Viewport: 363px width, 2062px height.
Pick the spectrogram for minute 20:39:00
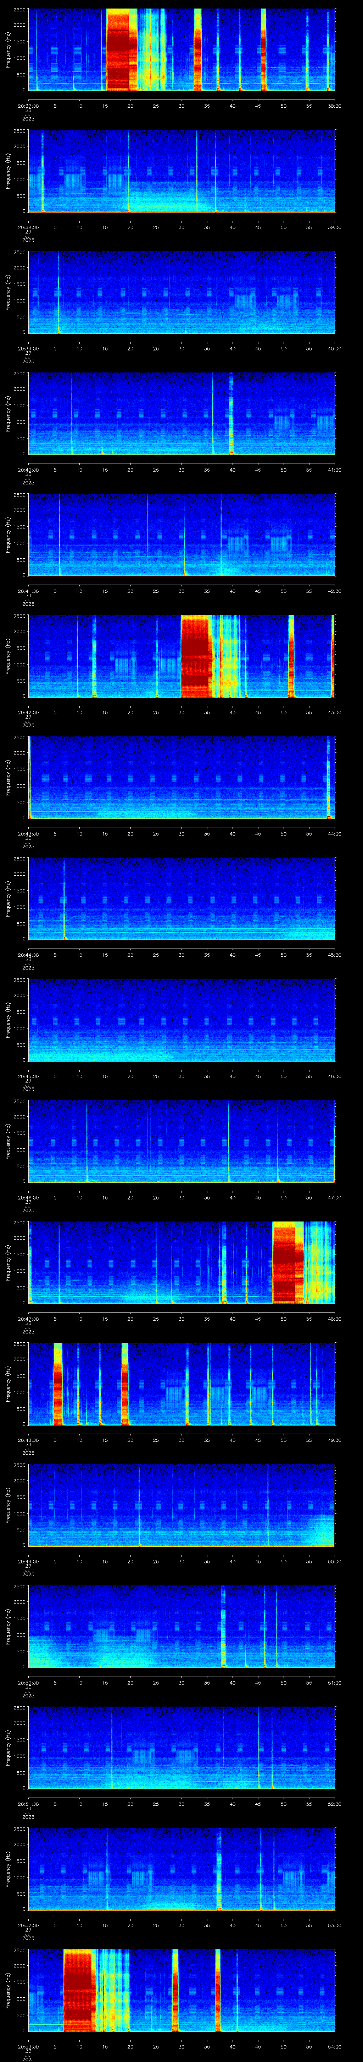182,292
